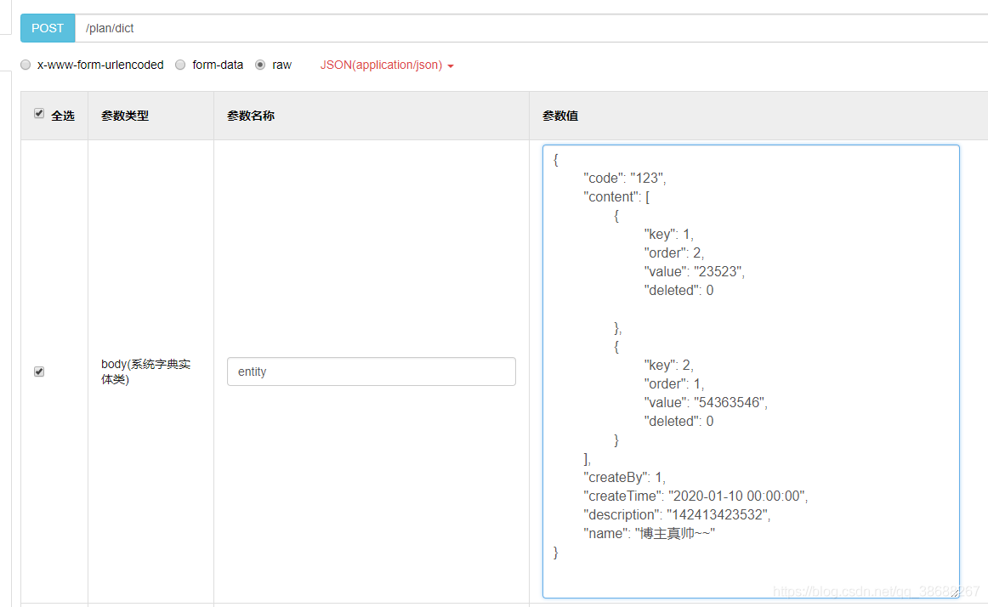Image resolution: width=988 pixels, height=607 pixels.
Task: Click the "value": "54363546" JSON line
Action: tap(706, 402)
